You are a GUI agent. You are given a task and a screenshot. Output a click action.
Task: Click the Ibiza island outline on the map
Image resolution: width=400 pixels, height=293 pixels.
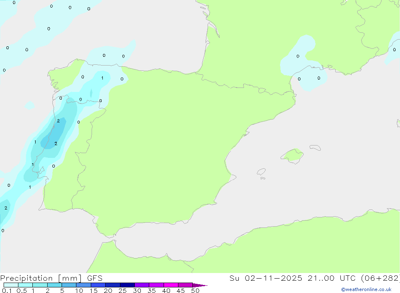coord(261,172)
